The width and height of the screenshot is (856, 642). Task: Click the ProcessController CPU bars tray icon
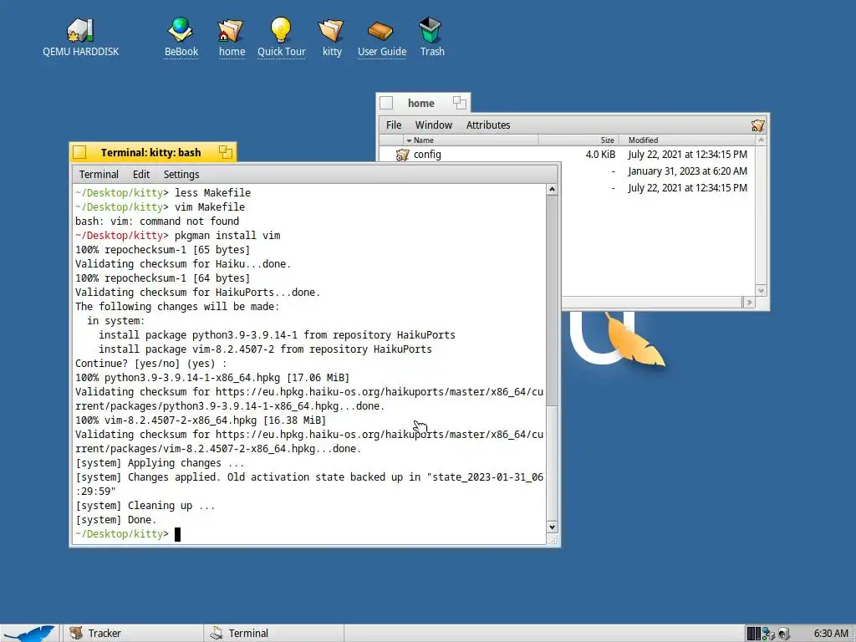[753, 634]
